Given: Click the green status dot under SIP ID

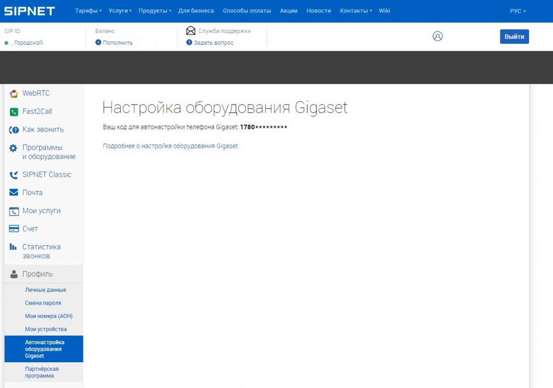Looking at the screenshot, I should click(6, 43).
